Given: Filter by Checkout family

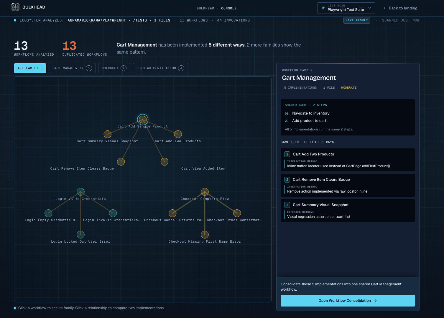Looking at the screenshot, I should tap(114, 68).
